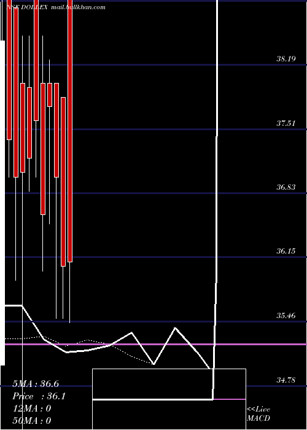
Task: Click the 37.51 price axis label
Action: point(286,123)
